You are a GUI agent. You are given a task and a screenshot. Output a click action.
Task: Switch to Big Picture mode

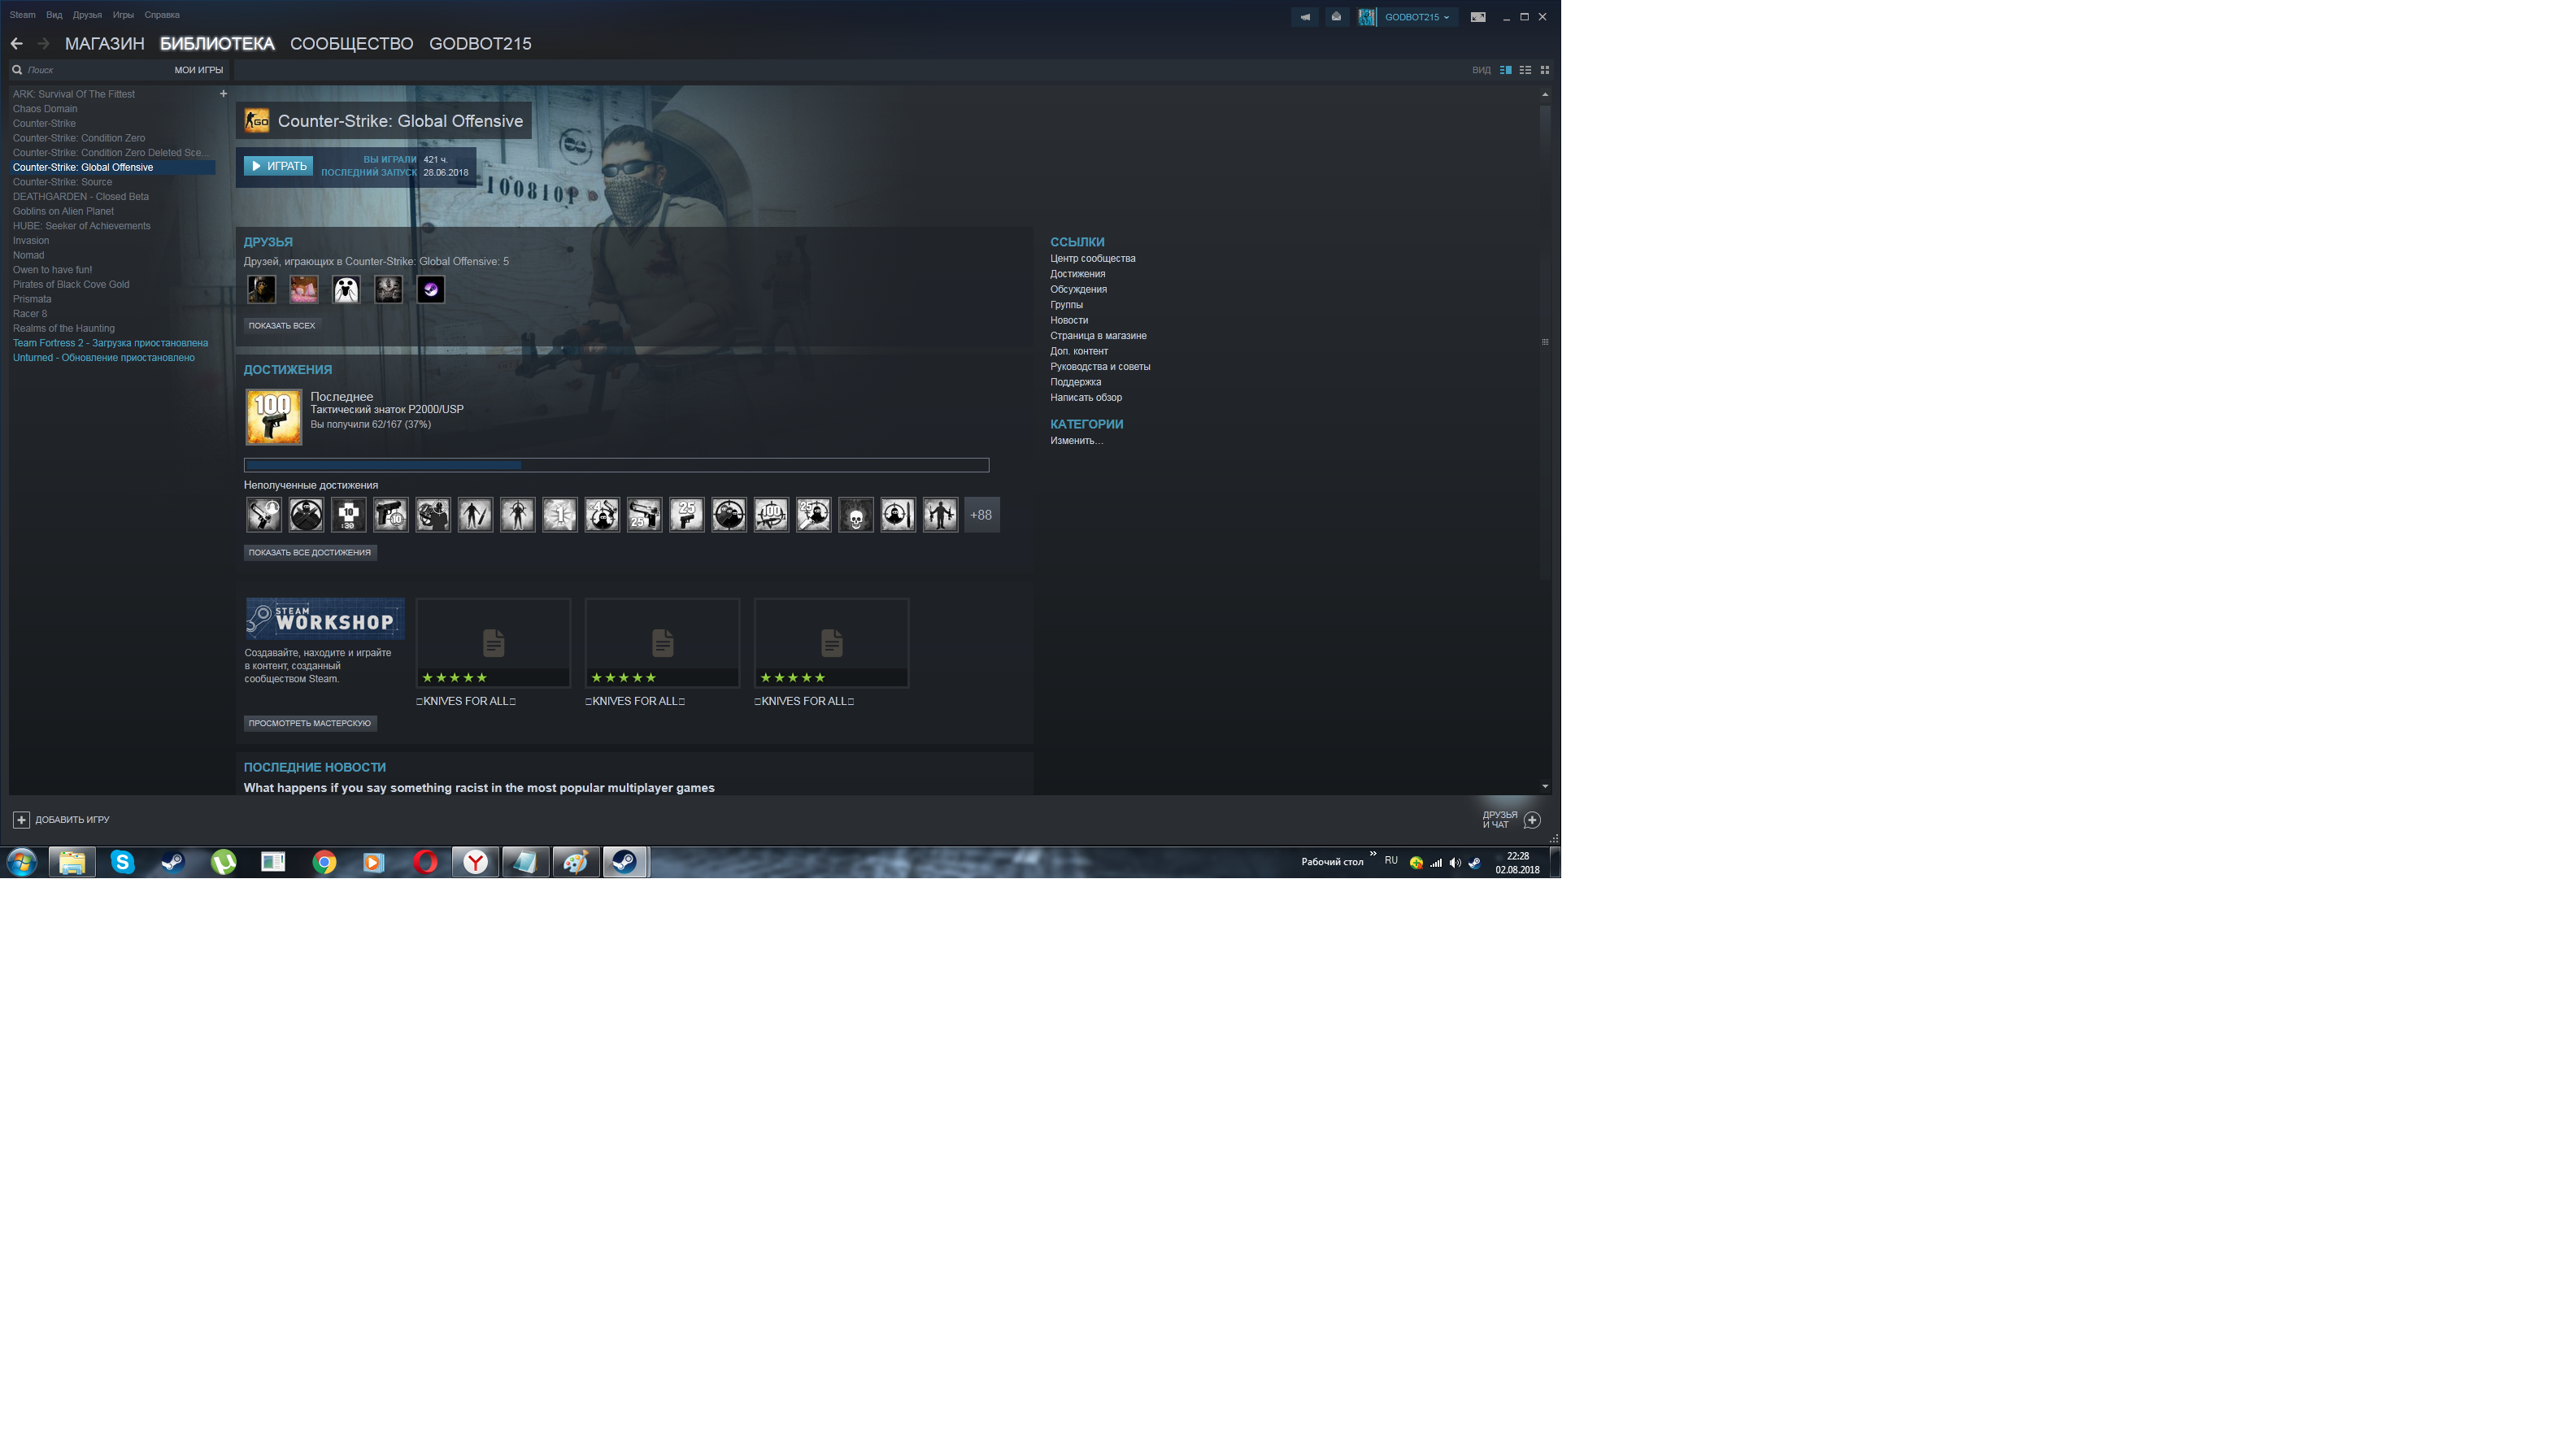1478,17
